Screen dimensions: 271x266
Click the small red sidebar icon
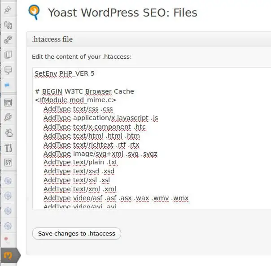point(6,239)
